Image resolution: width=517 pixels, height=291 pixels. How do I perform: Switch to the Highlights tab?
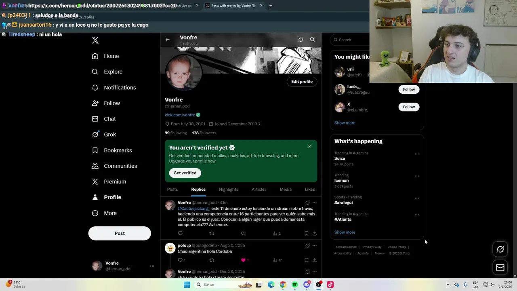tap(229, 189)
